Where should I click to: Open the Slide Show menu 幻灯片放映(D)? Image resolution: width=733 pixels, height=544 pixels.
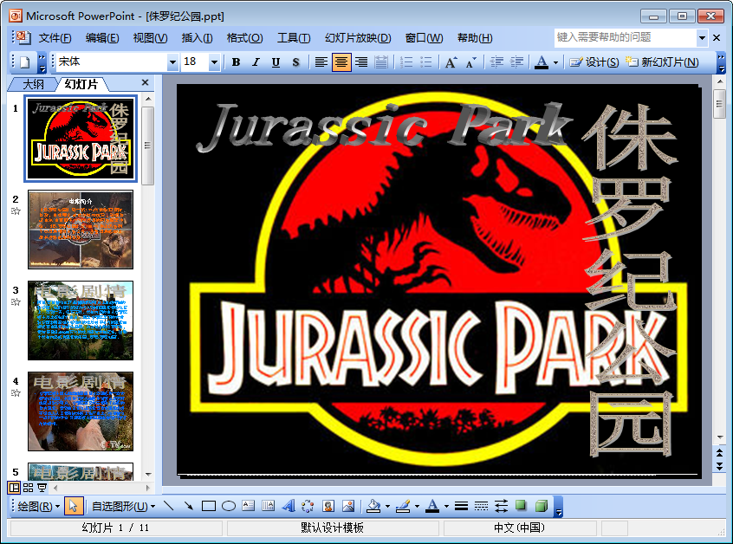point(358,38)
